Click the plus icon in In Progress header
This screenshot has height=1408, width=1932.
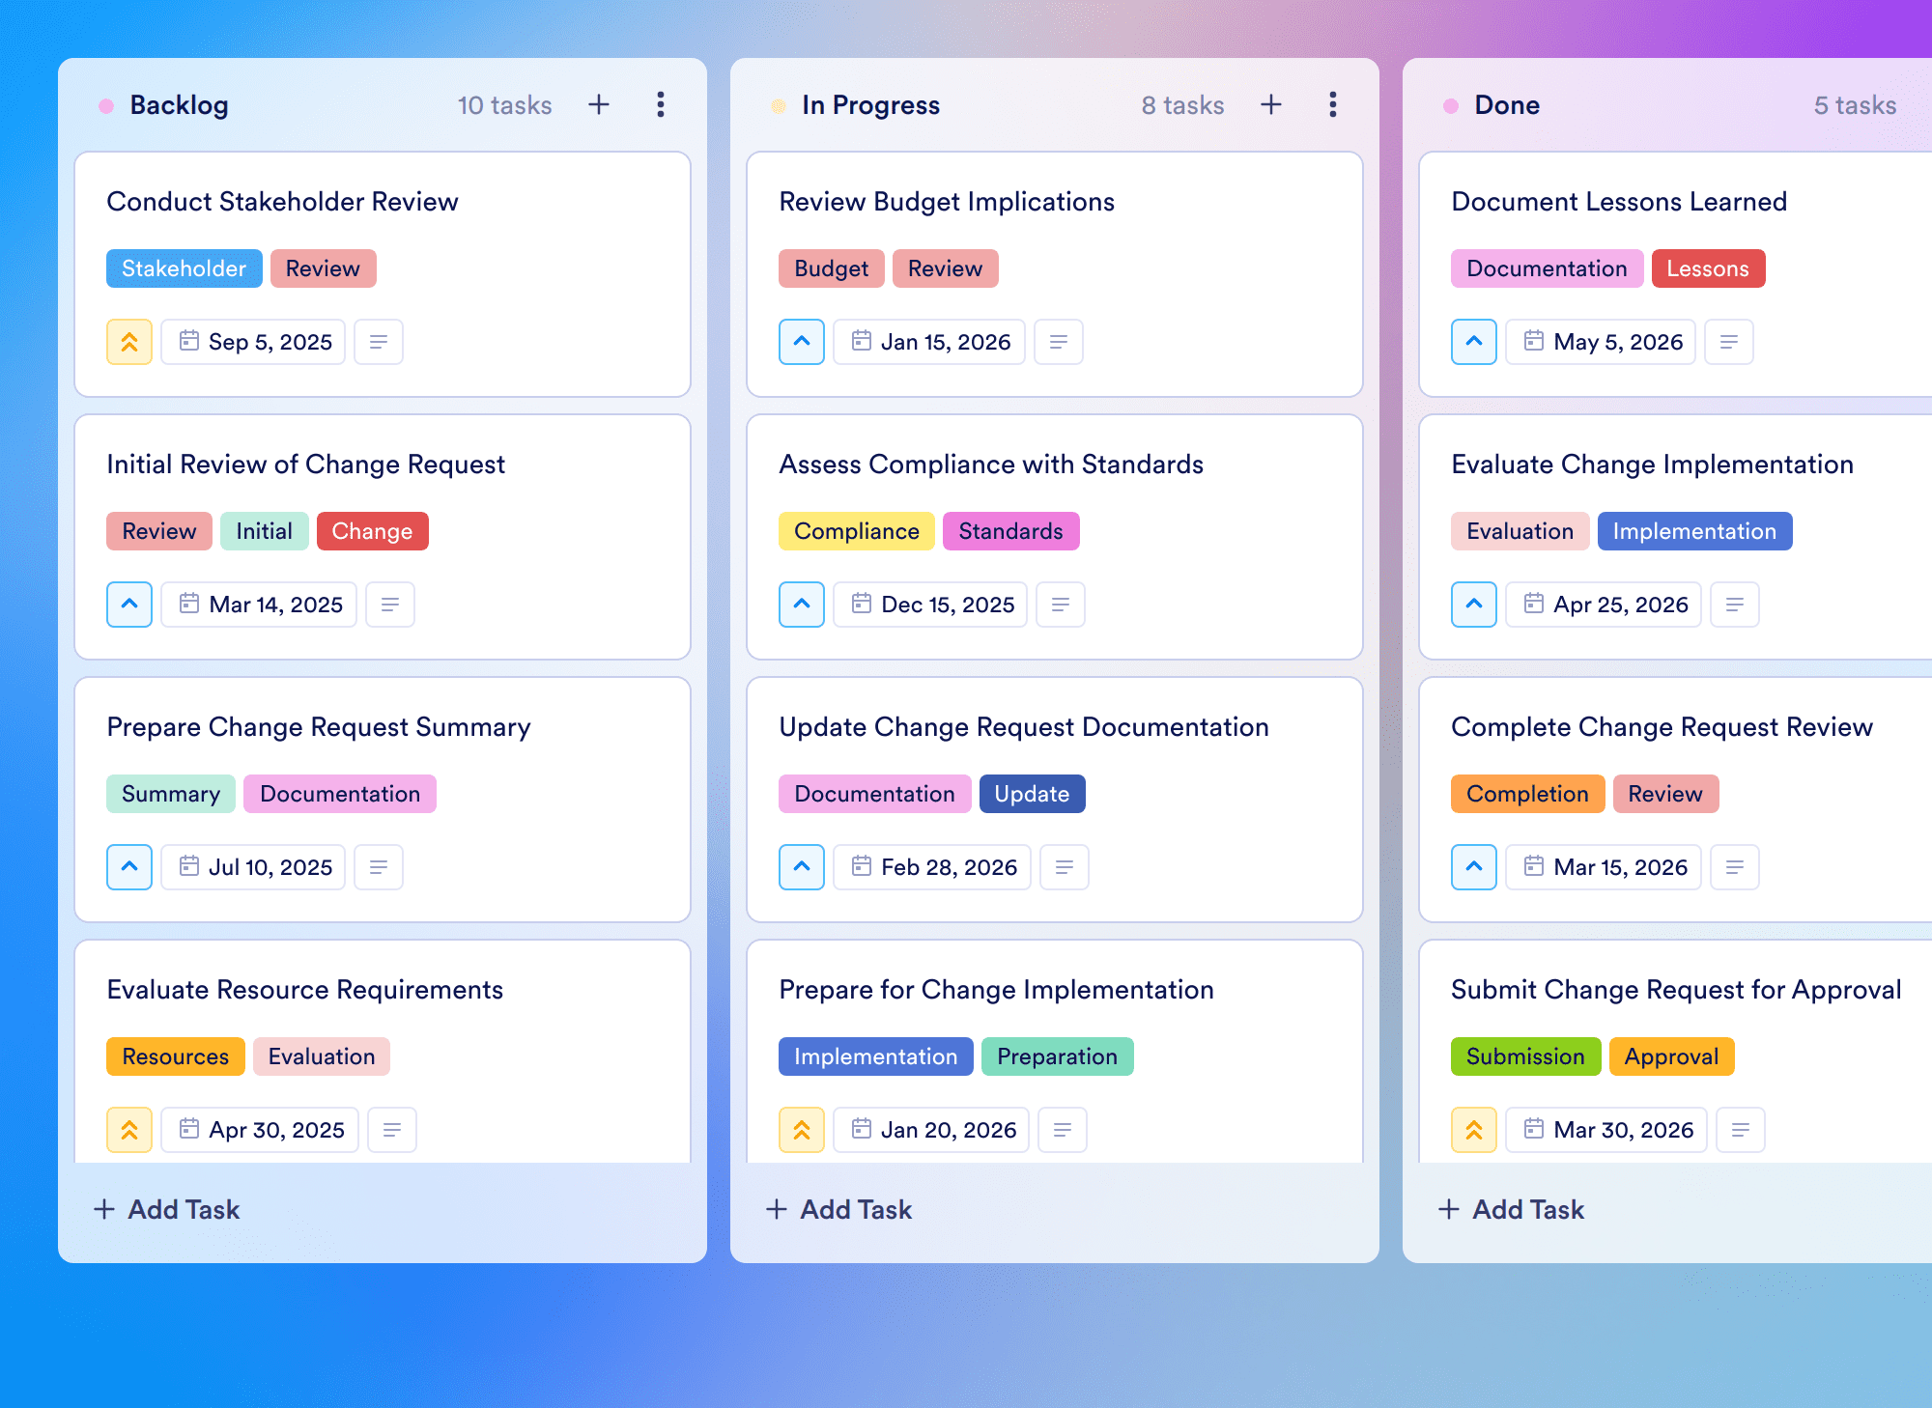1271,104
